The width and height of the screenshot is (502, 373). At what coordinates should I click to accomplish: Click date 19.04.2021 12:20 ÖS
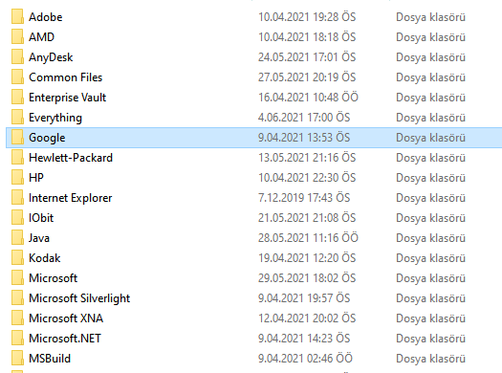tap(307, 258)
